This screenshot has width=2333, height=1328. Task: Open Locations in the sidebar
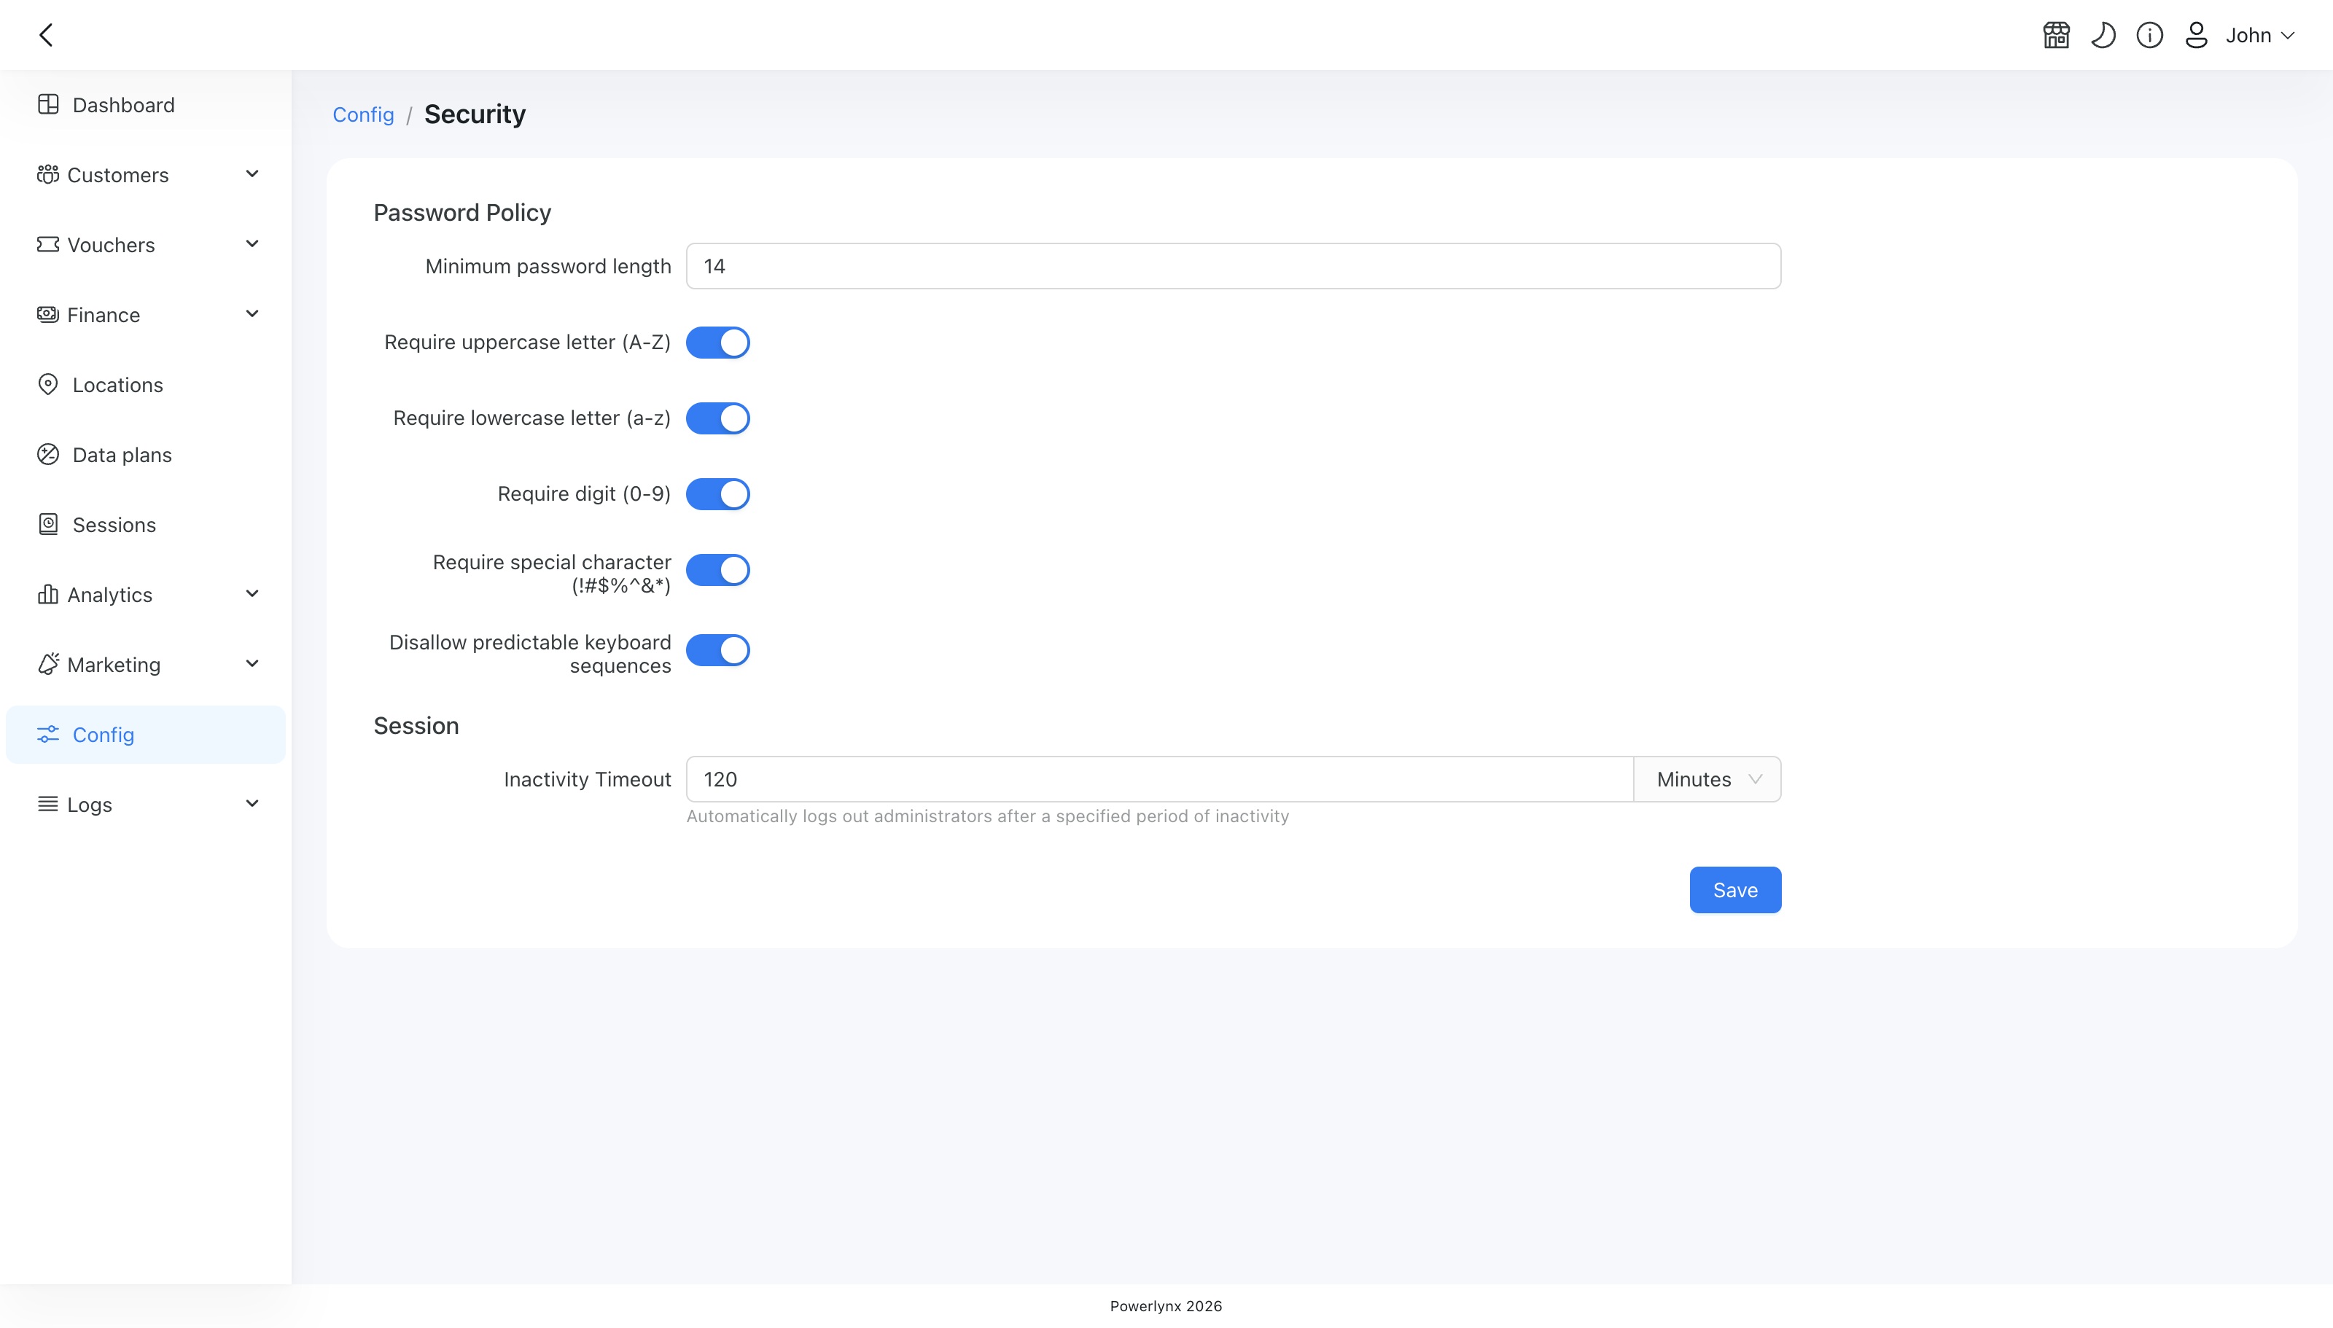[x=146, y=385]
